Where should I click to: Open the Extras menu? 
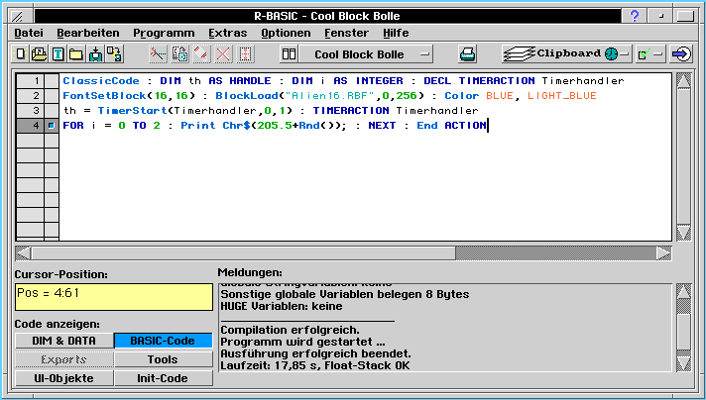click(228, 33)
